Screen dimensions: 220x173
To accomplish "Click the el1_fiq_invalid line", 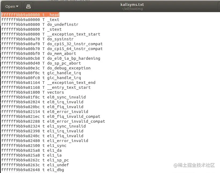I will (42, 136).
